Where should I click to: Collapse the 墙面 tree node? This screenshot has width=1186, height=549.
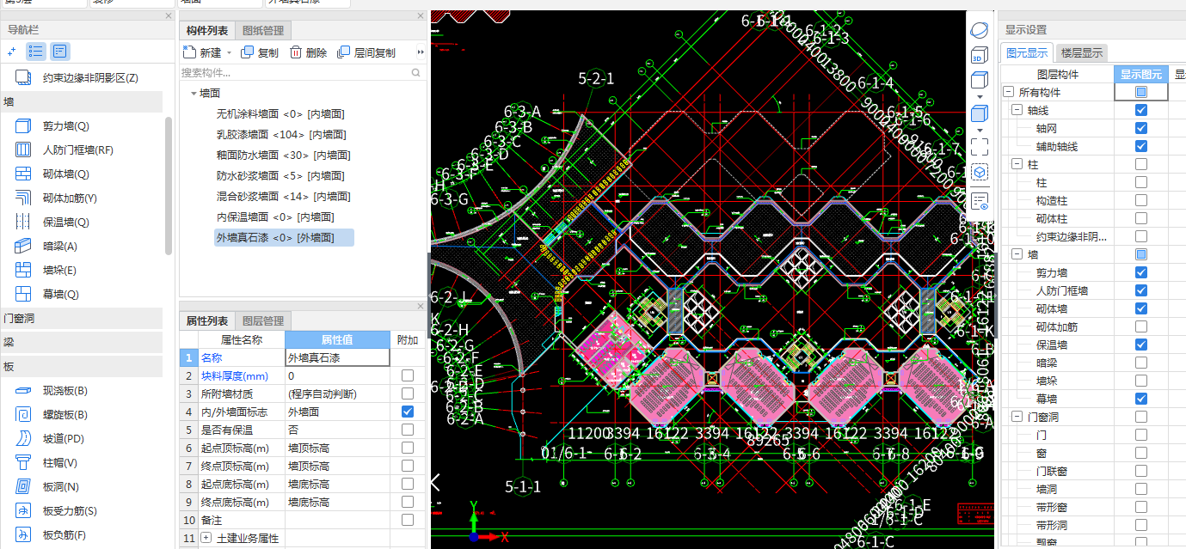point(193,93)
